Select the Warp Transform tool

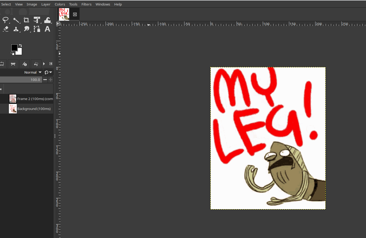(x=47, y=20)
